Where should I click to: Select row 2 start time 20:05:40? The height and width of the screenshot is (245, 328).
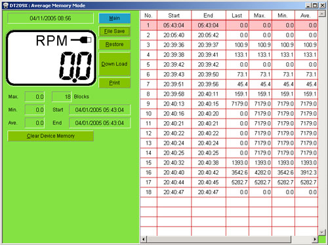[x=174, y=35]
